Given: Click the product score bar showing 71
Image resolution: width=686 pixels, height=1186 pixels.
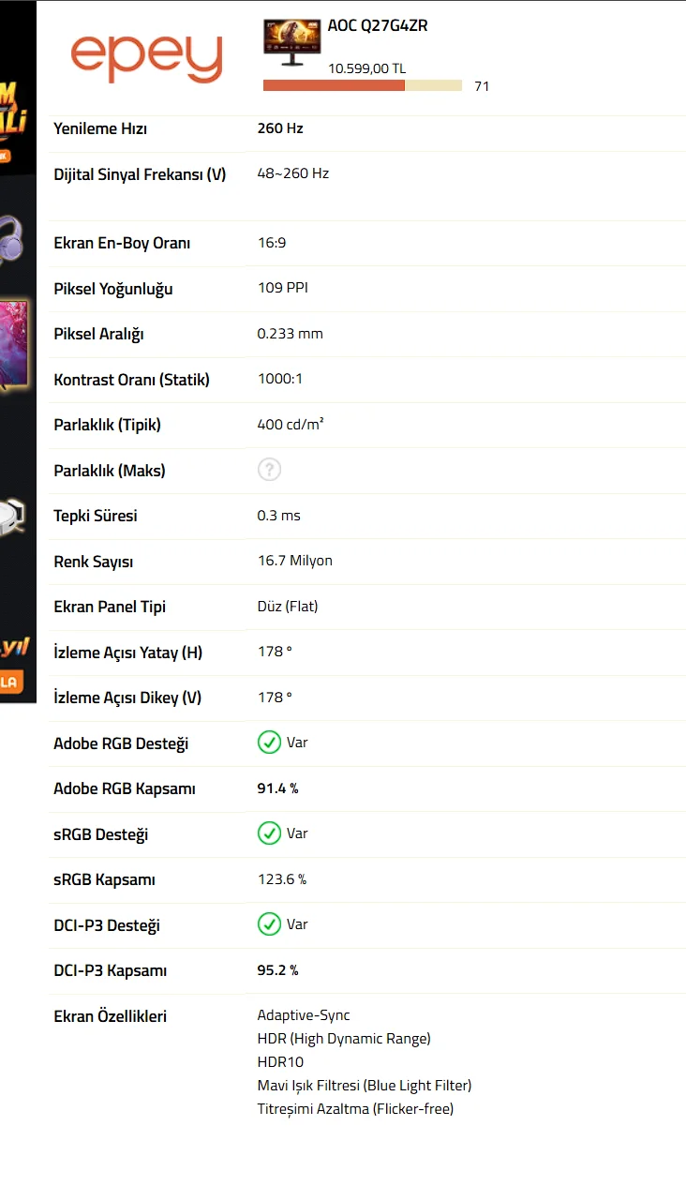Looking at the screenshot, I should coord(363,85).
